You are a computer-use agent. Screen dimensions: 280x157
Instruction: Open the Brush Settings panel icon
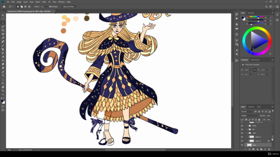[x=237, y=41]
